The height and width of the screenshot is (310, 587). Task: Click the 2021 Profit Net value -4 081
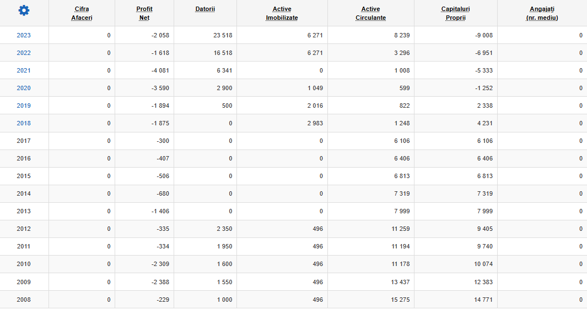coord(160,70)
